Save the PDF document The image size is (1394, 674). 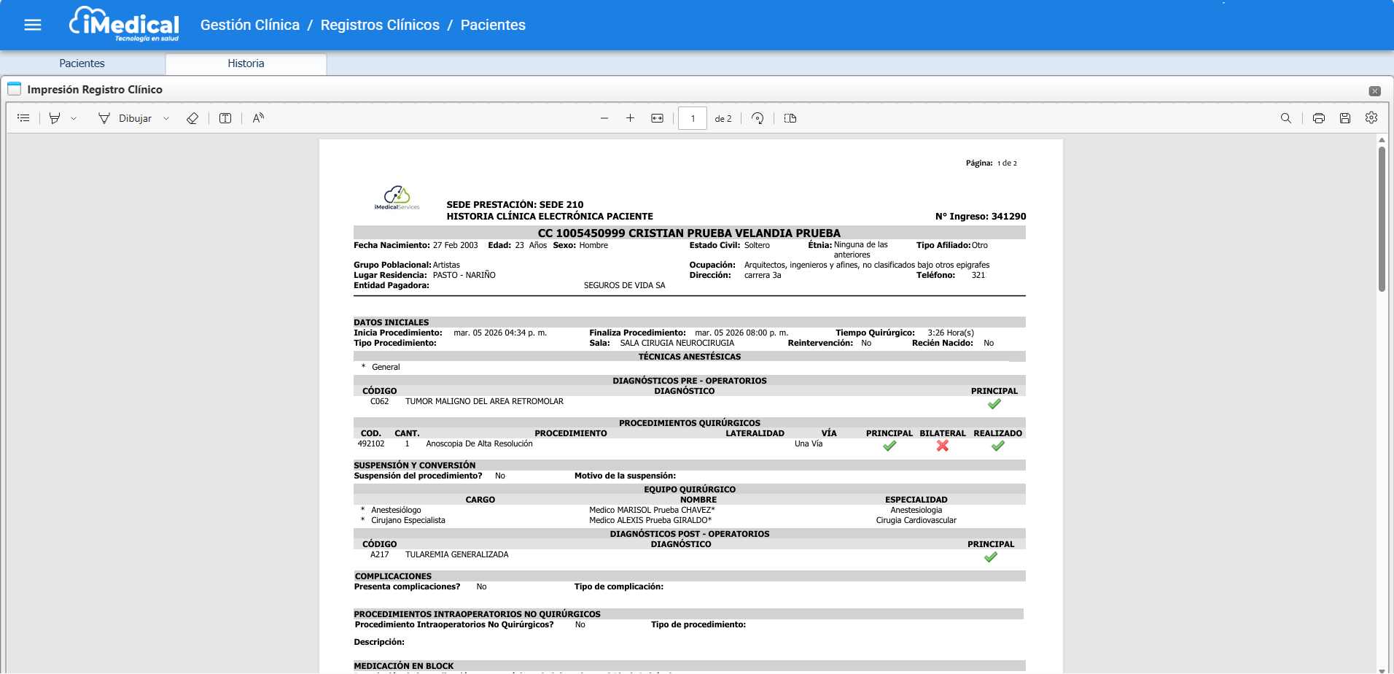click(1345, 118)
